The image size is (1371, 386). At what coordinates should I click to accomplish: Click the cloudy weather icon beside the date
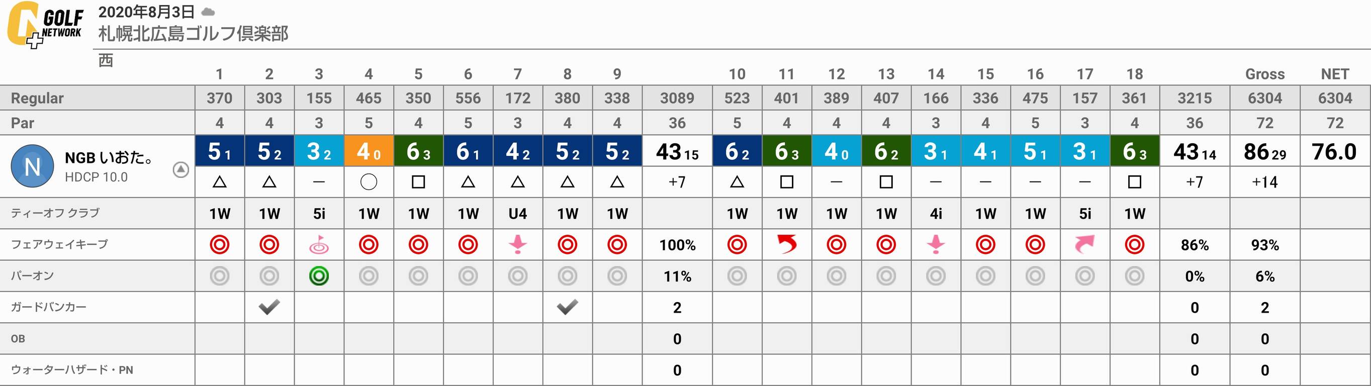click(x=208, y=12)
